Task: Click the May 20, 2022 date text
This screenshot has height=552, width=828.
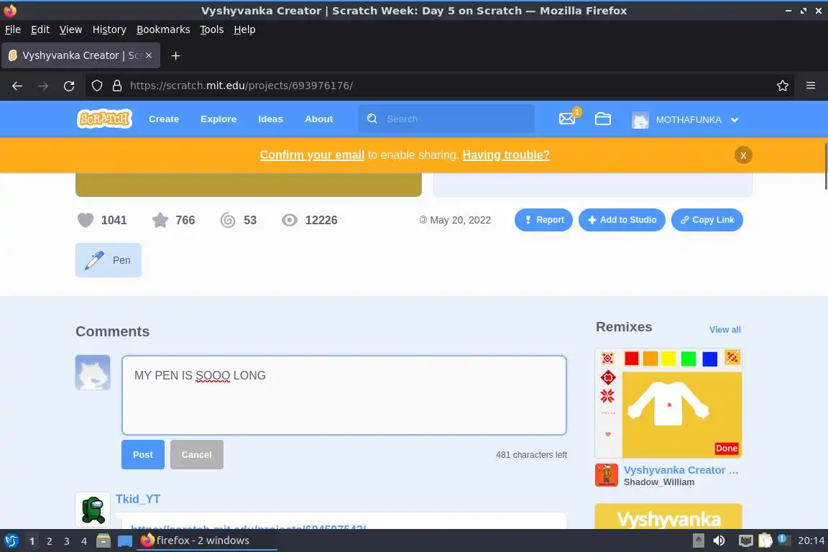Action: pyautogui.click(x=460, y=220)
